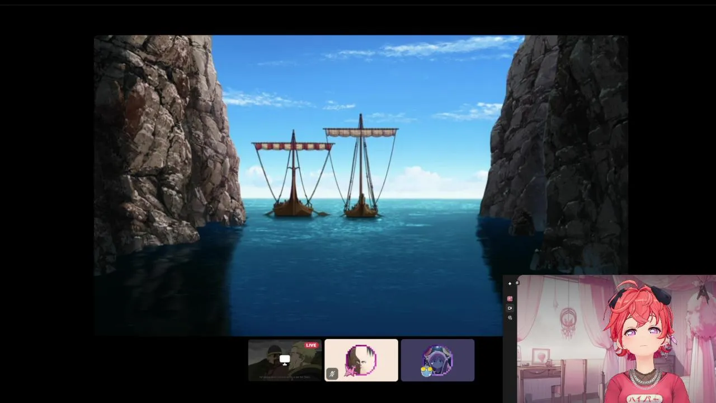The image size is (716, 403).
Task: Click the sparkle star icon beside the VTuber overlay
Action: pos(510,284)
